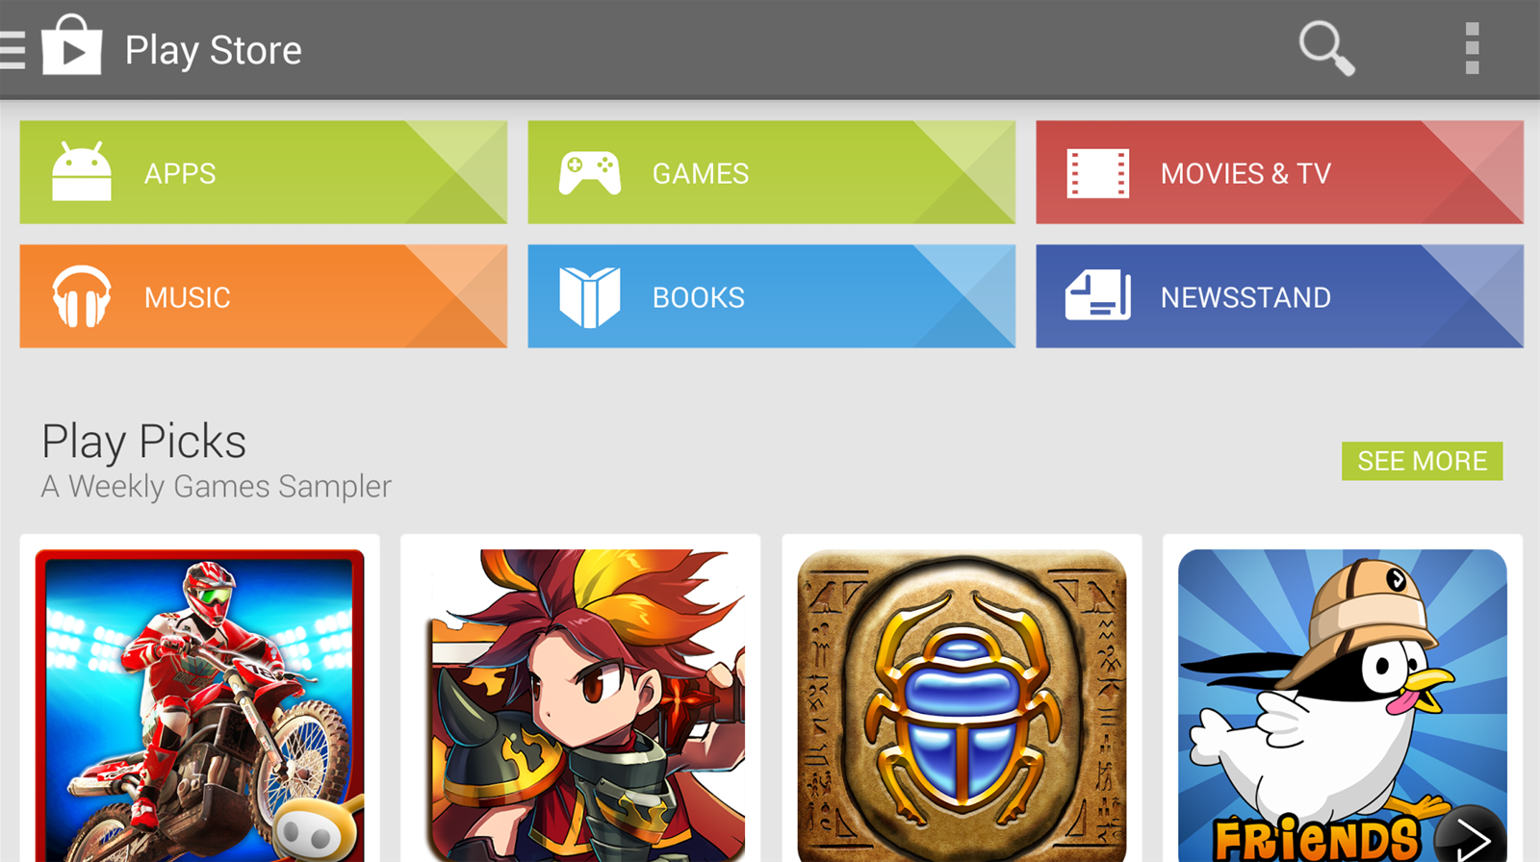This screenshot has width=1540, height=862.
Task: Click the SEE MORE button
Action: point(1423,461)
